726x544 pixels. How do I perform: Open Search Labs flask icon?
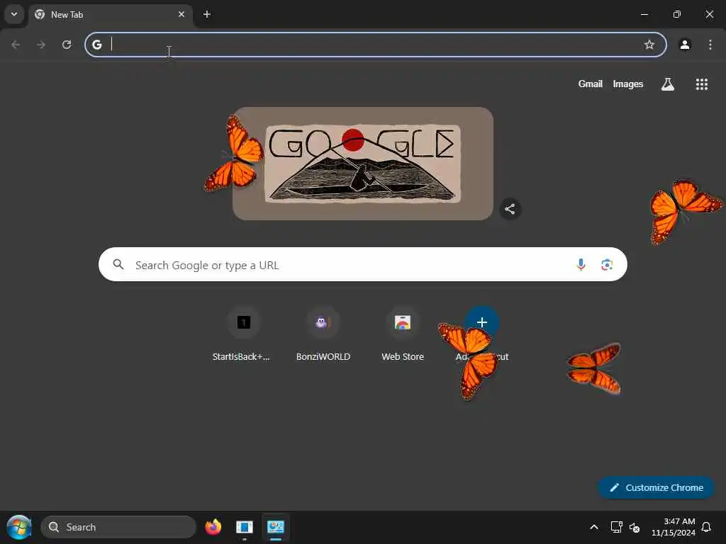[x=668, y=84]
